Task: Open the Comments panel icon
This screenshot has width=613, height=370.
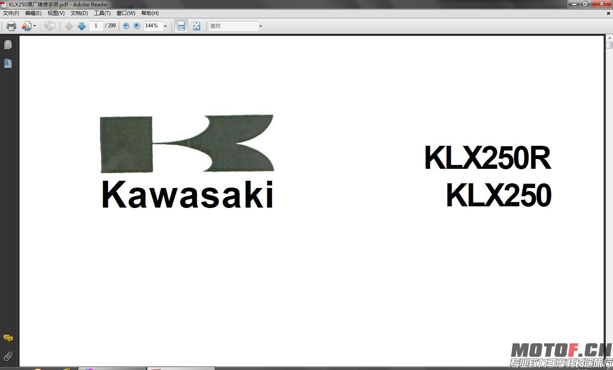Action: click(8, 338)
